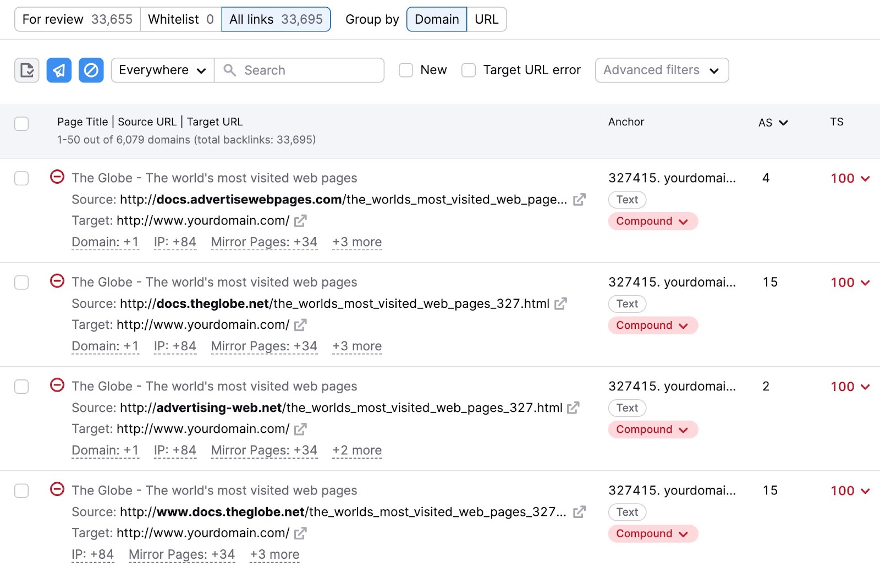Screen dimensions: 880x573
Task: Open target URL external icon in www.docs.theglobe.net row
Action: pos(300,533)
